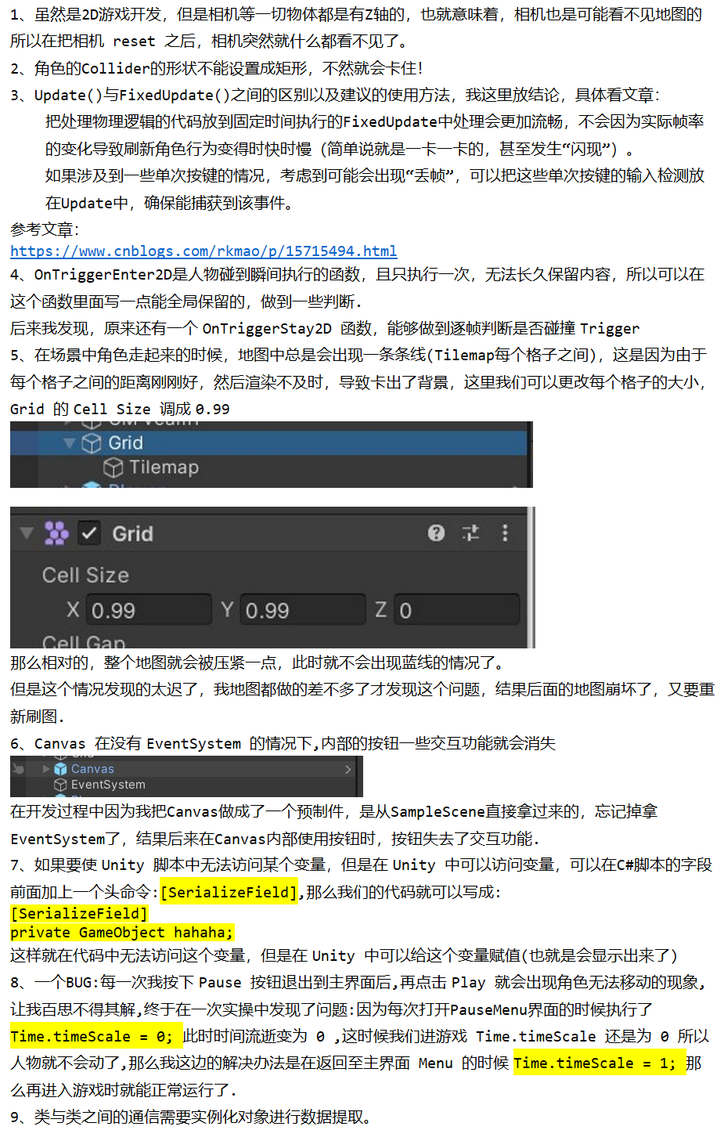This screenshot has height=1130, width=724.
Task: Click the purple Grid component icon
Action: (56, 533)
